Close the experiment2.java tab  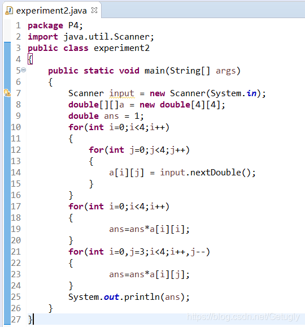[x=94, y=10]
